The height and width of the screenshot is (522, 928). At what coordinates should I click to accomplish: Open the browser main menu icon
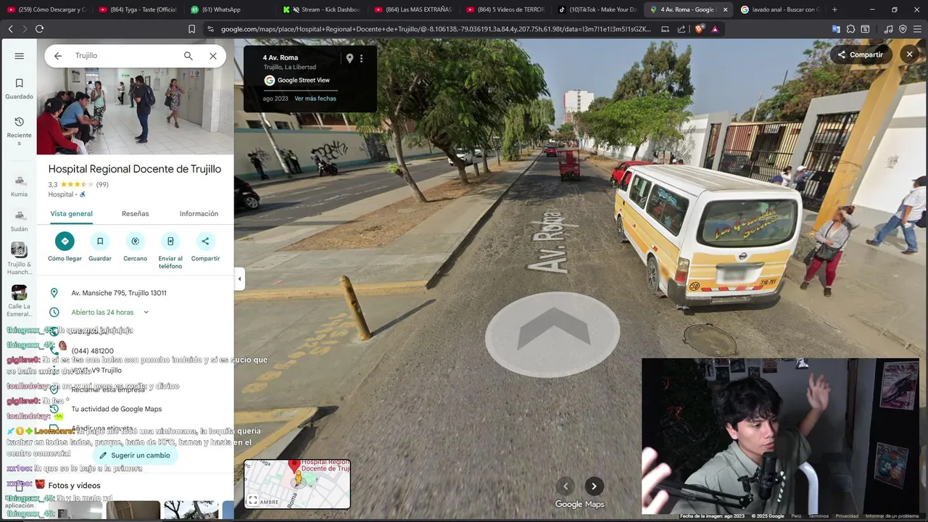[917, 29]
